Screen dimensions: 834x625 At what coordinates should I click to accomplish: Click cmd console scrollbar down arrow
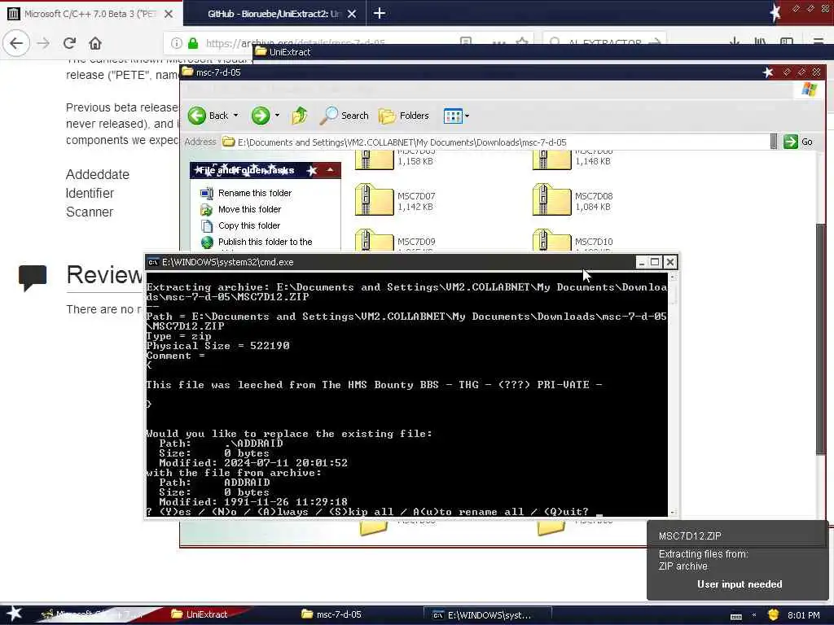[x=673, y=512]
